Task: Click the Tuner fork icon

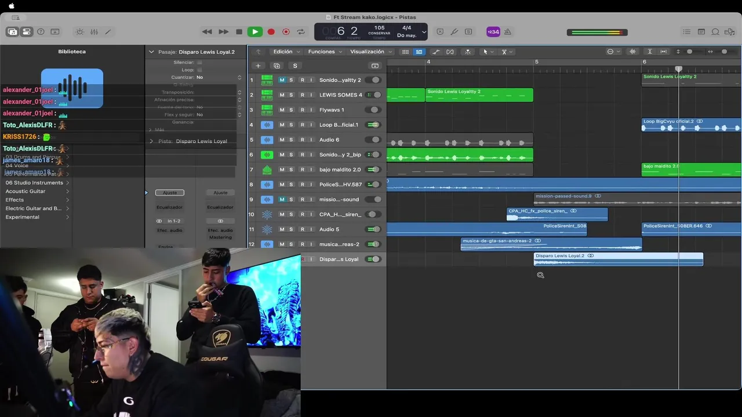Action: pos(454,32)
